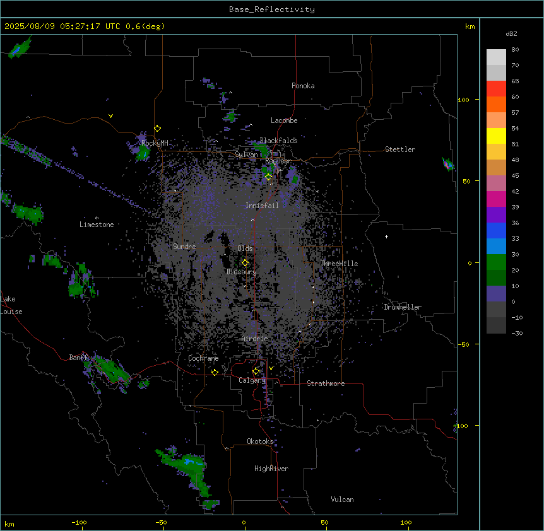Click the yellow V marker northwest of RockyMH

coord(110,116)
